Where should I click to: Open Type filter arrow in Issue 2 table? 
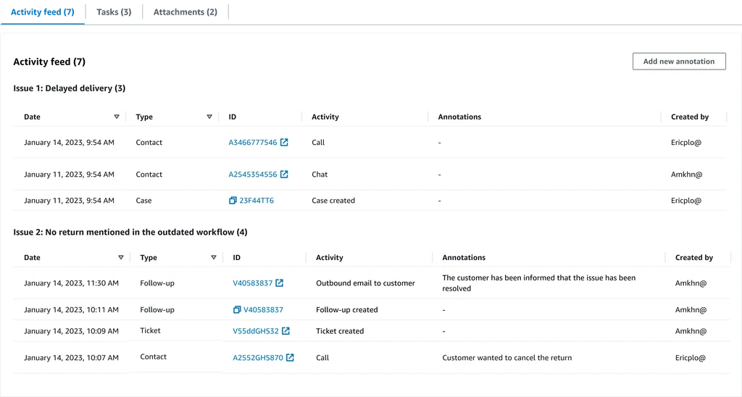coord(214,257)
